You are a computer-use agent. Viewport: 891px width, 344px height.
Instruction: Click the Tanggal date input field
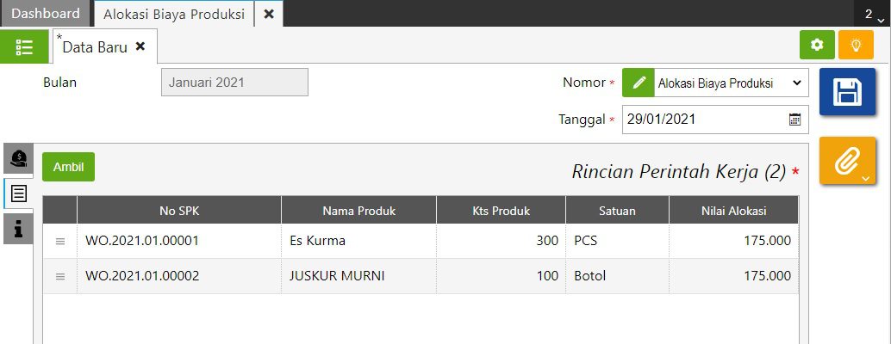point(702,120)
